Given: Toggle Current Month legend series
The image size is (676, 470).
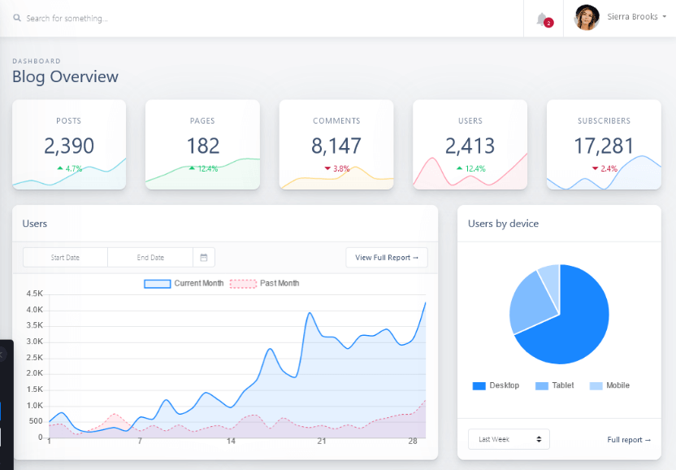Looking at the screenshot, I should (x=184, y=284).
